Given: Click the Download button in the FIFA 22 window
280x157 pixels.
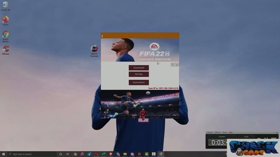Looking at the screenshot, I should tap(139, 68).
